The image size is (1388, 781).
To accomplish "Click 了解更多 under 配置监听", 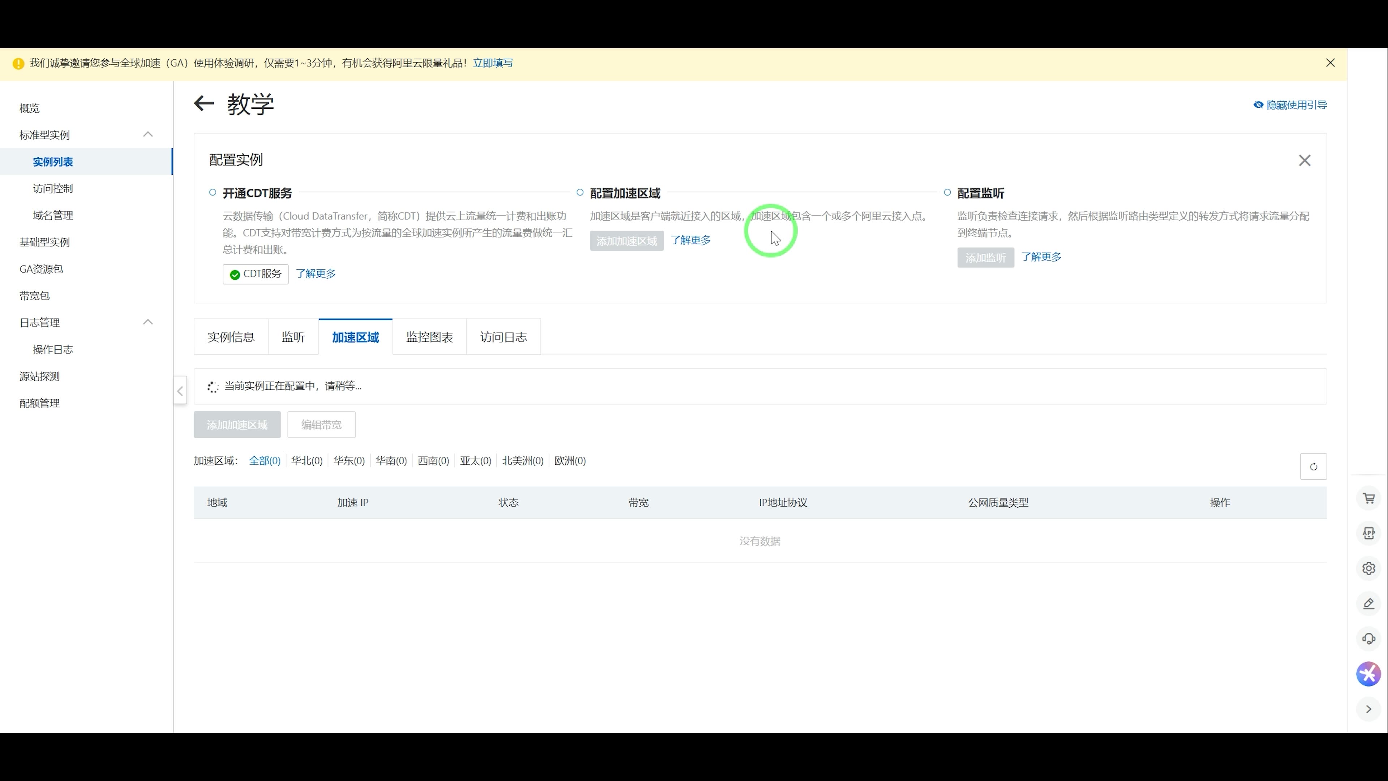I will (1041, 257).
